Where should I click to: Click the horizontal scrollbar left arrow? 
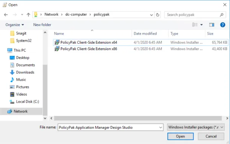(51, 118)
